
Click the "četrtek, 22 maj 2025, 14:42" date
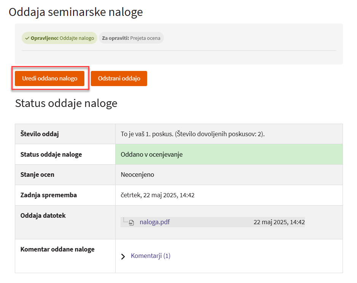pyautogui.click(x=157, y=195)
